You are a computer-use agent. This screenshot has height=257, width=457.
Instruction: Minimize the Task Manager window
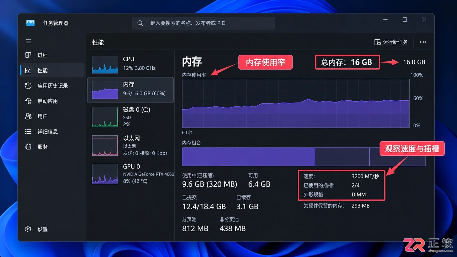click(386, 20)
